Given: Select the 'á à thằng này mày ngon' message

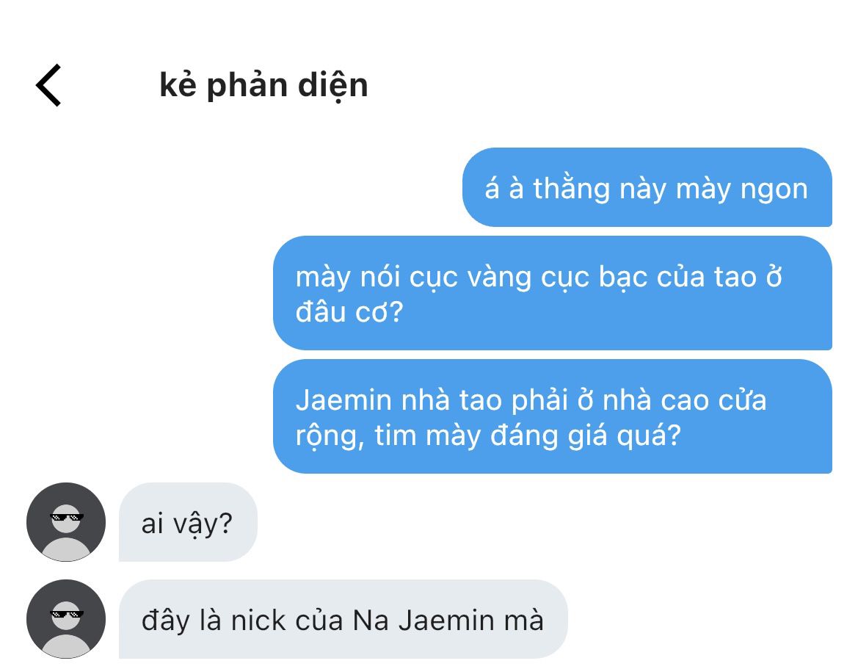Looking at the screenshot, I should pyautogui.click(x=647, y=187).
